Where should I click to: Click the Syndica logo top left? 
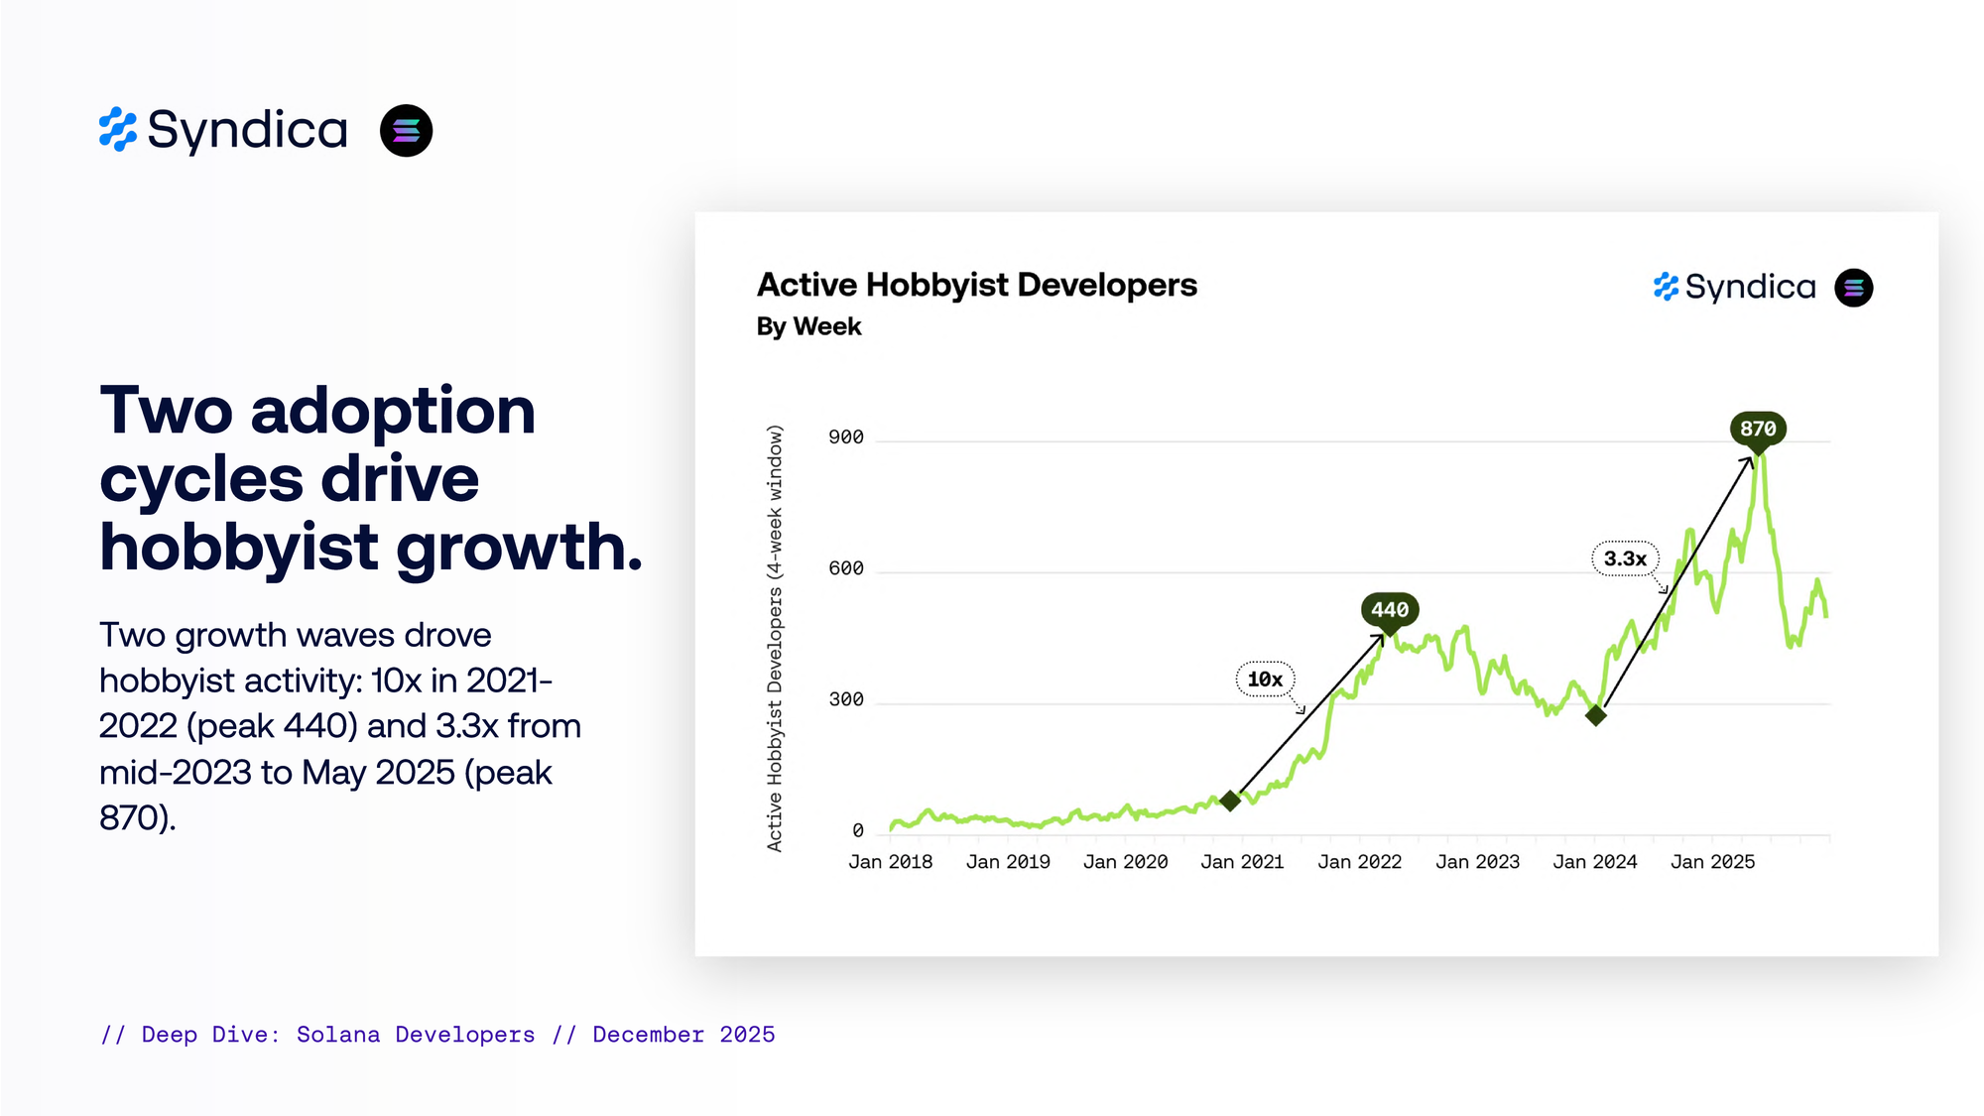(x=223, y=130)
